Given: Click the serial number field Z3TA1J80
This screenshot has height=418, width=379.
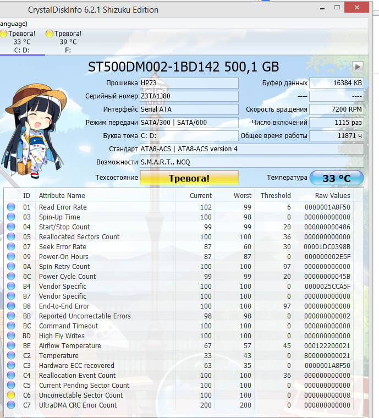Looking at the screenshot, I should coord(189,96).
